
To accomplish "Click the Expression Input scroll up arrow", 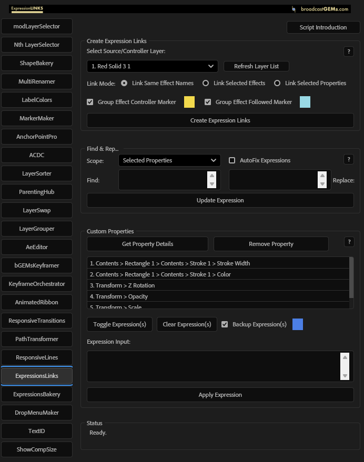I will 345,357.
